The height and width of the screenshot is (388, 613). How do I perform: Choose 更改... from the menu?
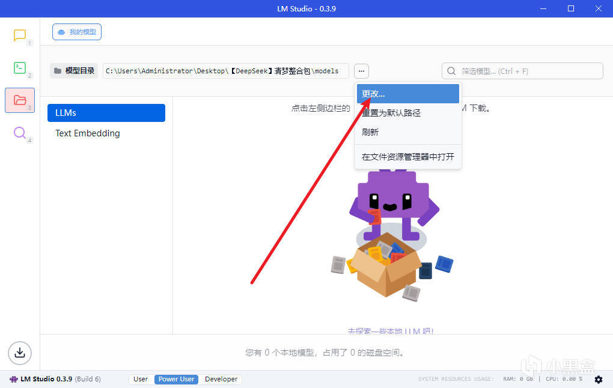(x=407, y=94)
